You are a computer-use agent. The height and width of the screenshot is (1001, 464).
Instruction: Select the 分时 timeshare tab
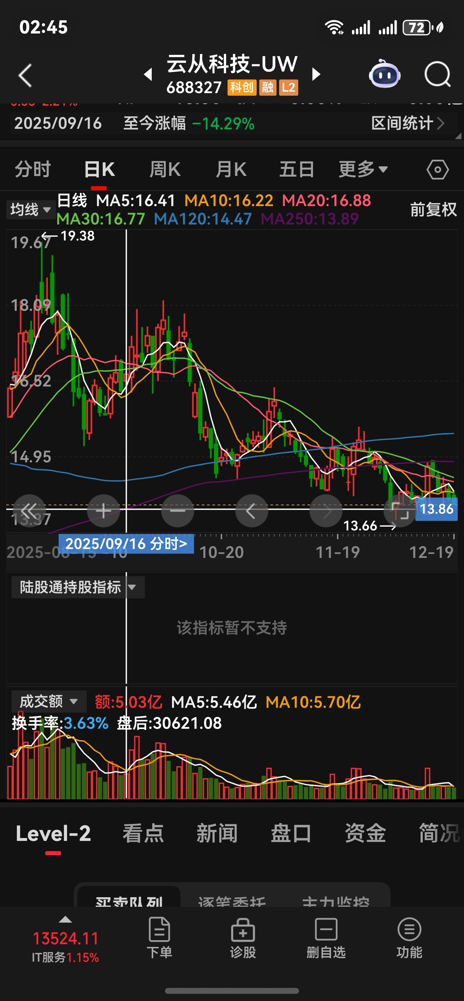33,169
